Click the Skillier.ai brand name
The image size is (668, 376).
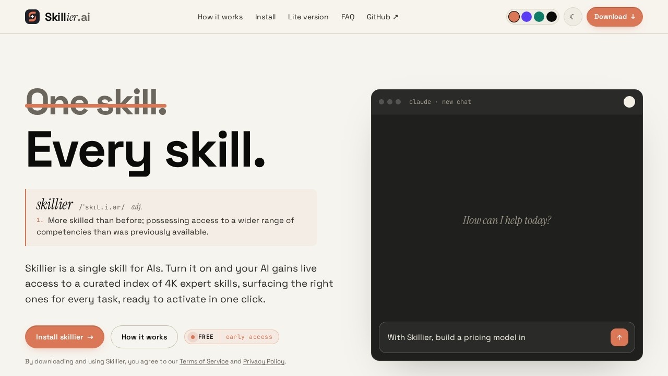pyautogui.click(x=67, y=17)
